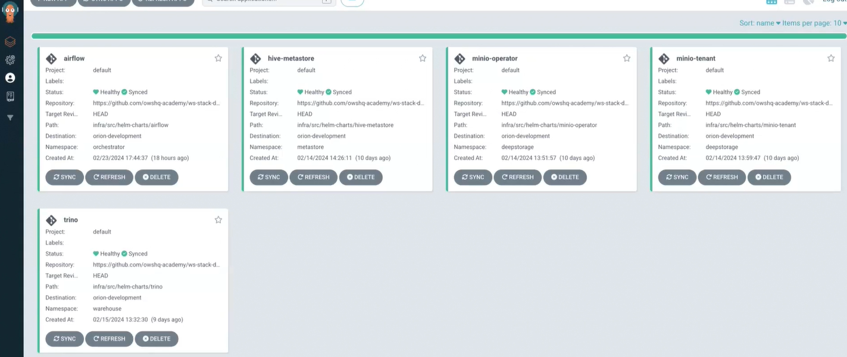Screen dimensions: 847x357
Task: Click the git icon on airflow card
Action: 52,59
